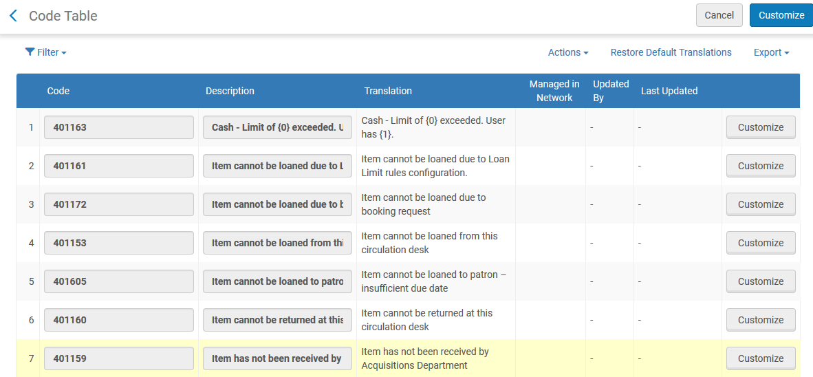Expand the Actions dropdown menu
Image resolution: width=813 pixels, height=377 pixels.
pos(568,52)
